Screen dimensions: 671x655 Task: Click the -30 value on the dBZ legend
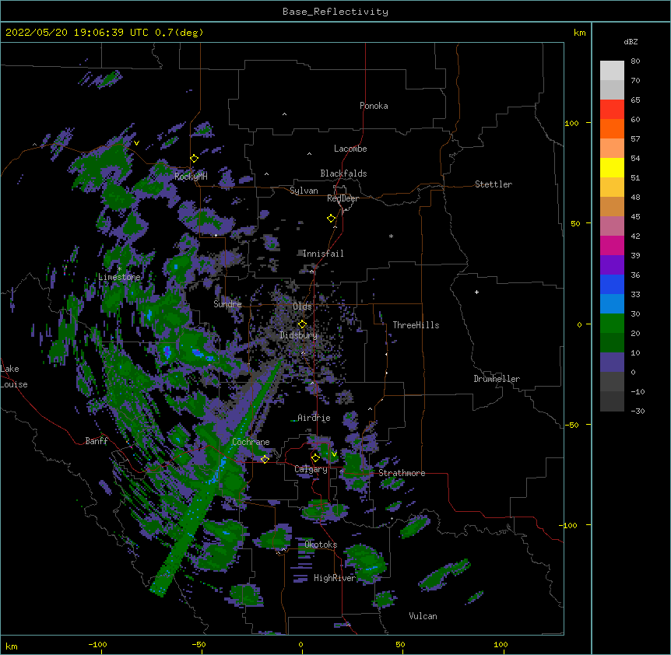638,412
